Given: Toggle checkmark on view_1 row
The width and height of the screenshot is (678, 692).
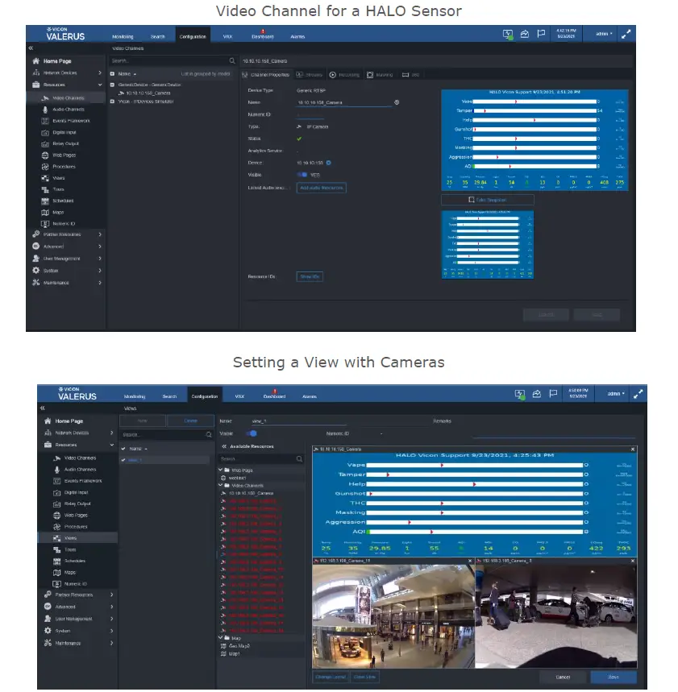Looking at the screenshot, I should [123, 459].
